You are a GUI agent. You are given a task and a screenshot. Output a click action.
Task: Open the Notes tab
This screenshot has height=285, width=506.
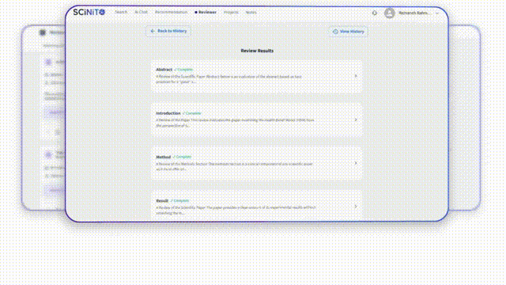251,13
